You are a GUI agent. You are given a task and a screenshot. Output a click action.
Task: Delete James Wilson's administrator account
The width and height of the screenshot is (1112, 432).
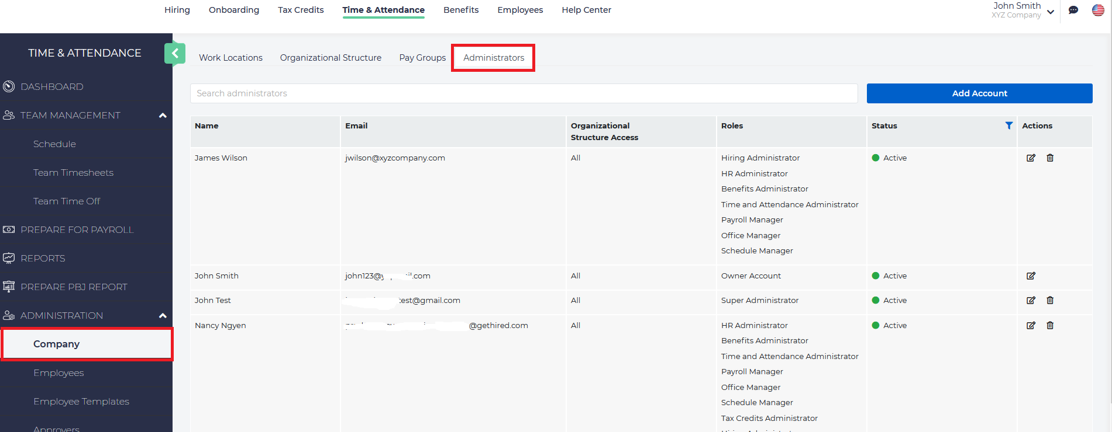pyautogui.click(x=1050, y=158)
